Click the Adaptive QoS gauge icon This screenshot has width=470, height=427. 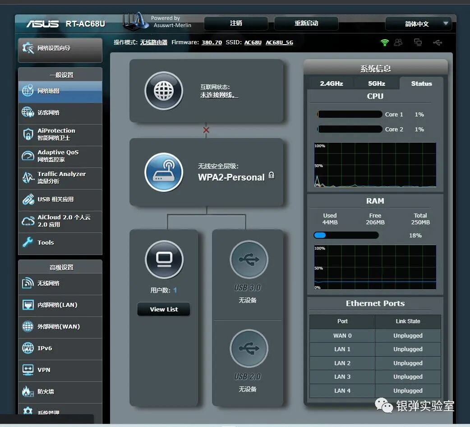(x=28, y=156)
